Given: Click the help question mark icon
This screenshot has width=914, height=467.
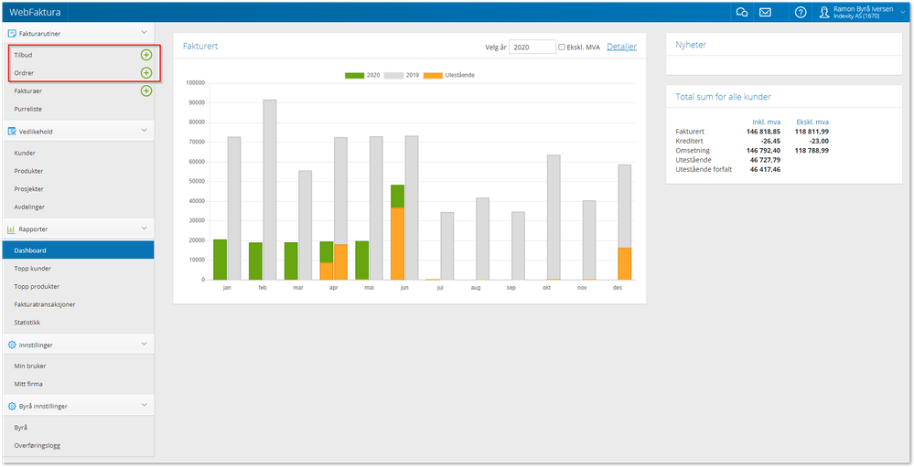Looking at the screenshot, I should click(x=801, y=12).
